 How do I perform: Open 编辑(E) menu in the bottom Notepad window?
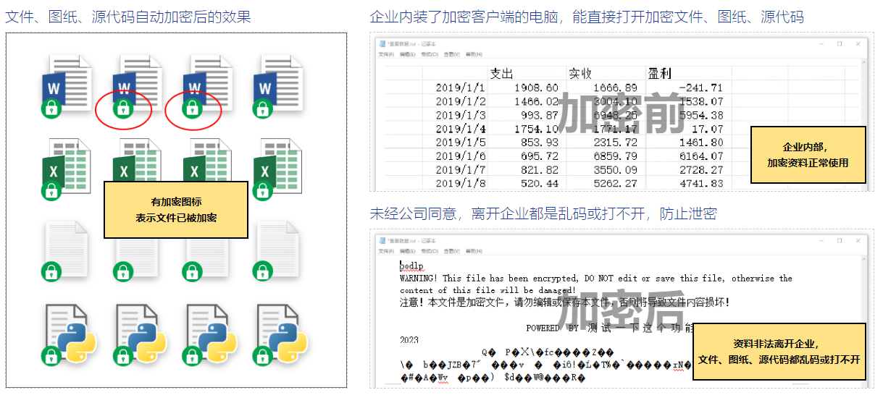pos(408,250)
